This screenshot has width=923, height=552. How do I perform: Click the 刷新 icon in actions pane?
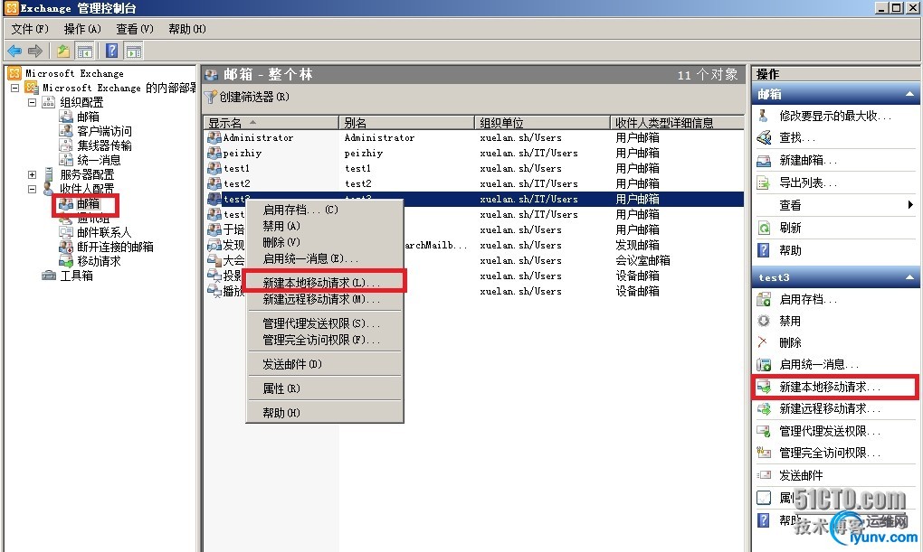pyautogui.click(x=764, y=228)
